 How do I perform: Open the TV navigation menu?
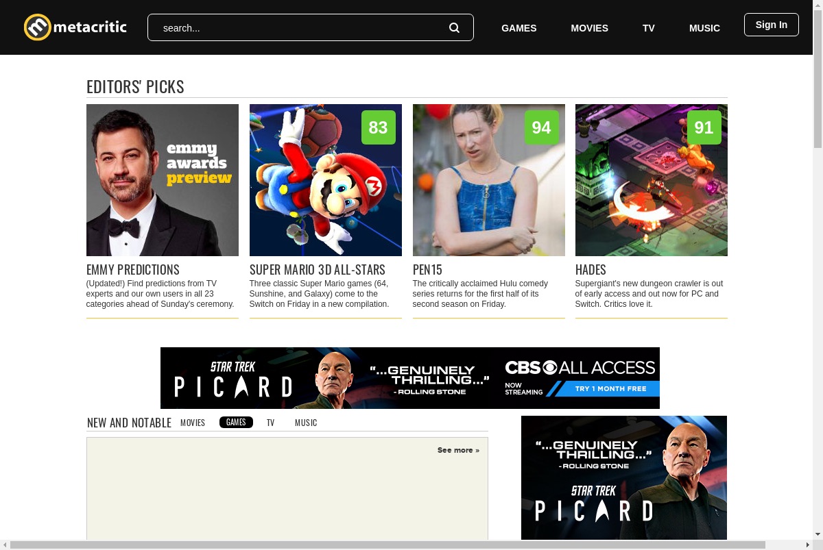click(649, 28)
